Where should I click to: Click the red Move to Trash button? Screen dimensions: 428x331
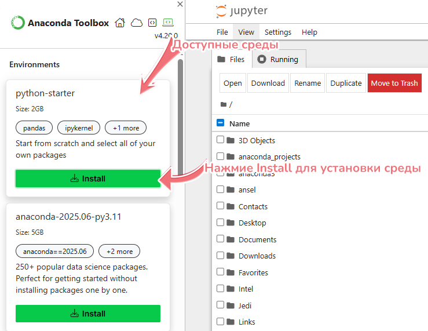[x=394, y=83]
